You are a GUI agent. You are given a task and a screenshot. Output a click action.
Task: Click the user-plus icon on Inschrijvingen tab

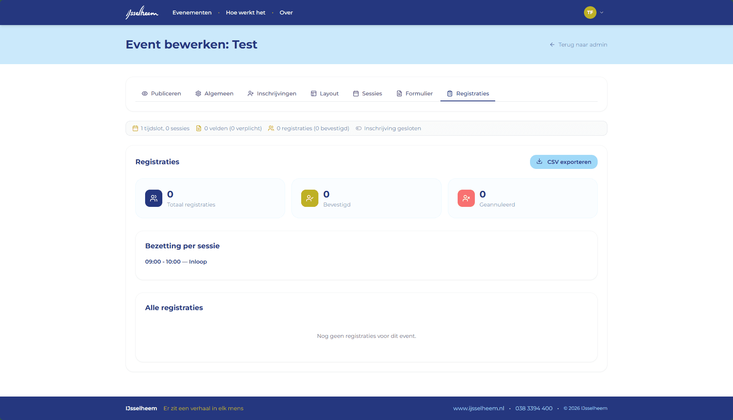(x=251, y=93)
